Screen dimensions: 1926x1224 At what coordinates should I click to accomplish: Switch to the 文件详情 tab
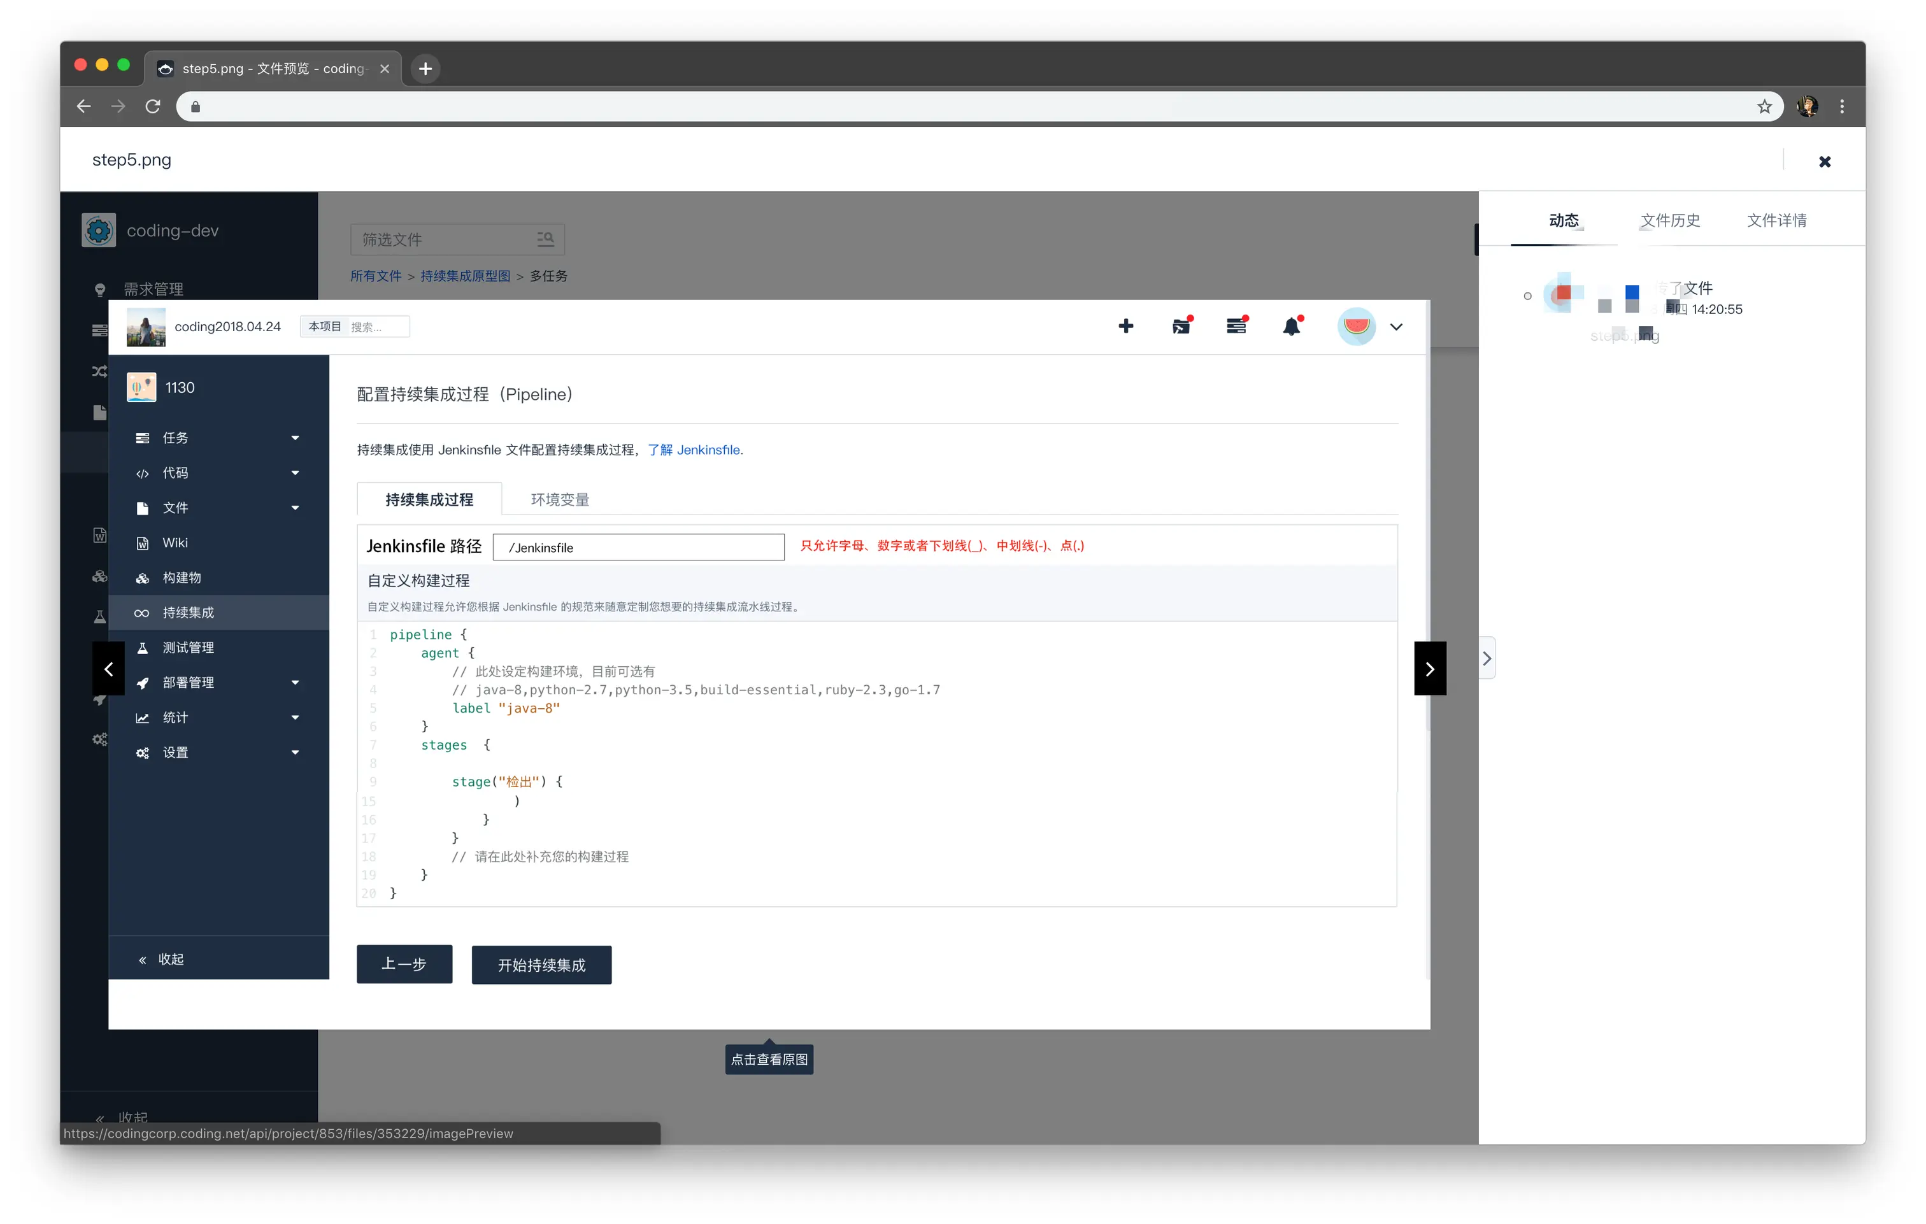pos(1776,220)
